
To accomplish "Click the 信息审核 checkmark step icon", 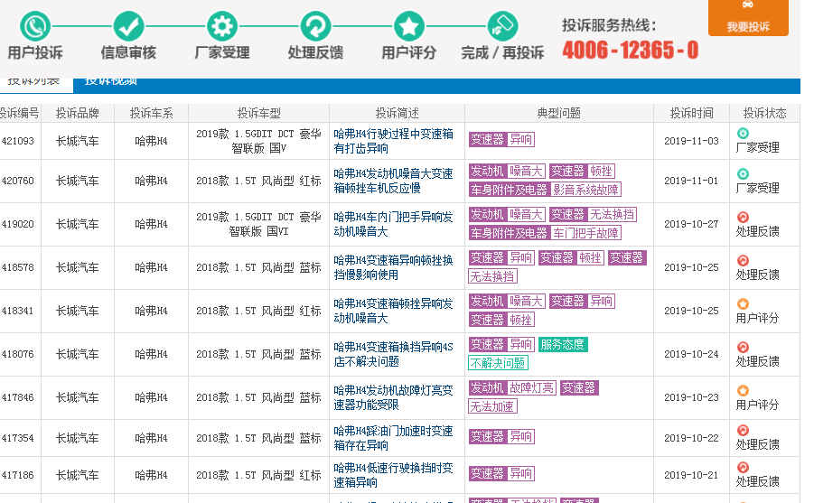I will (128, 26).
